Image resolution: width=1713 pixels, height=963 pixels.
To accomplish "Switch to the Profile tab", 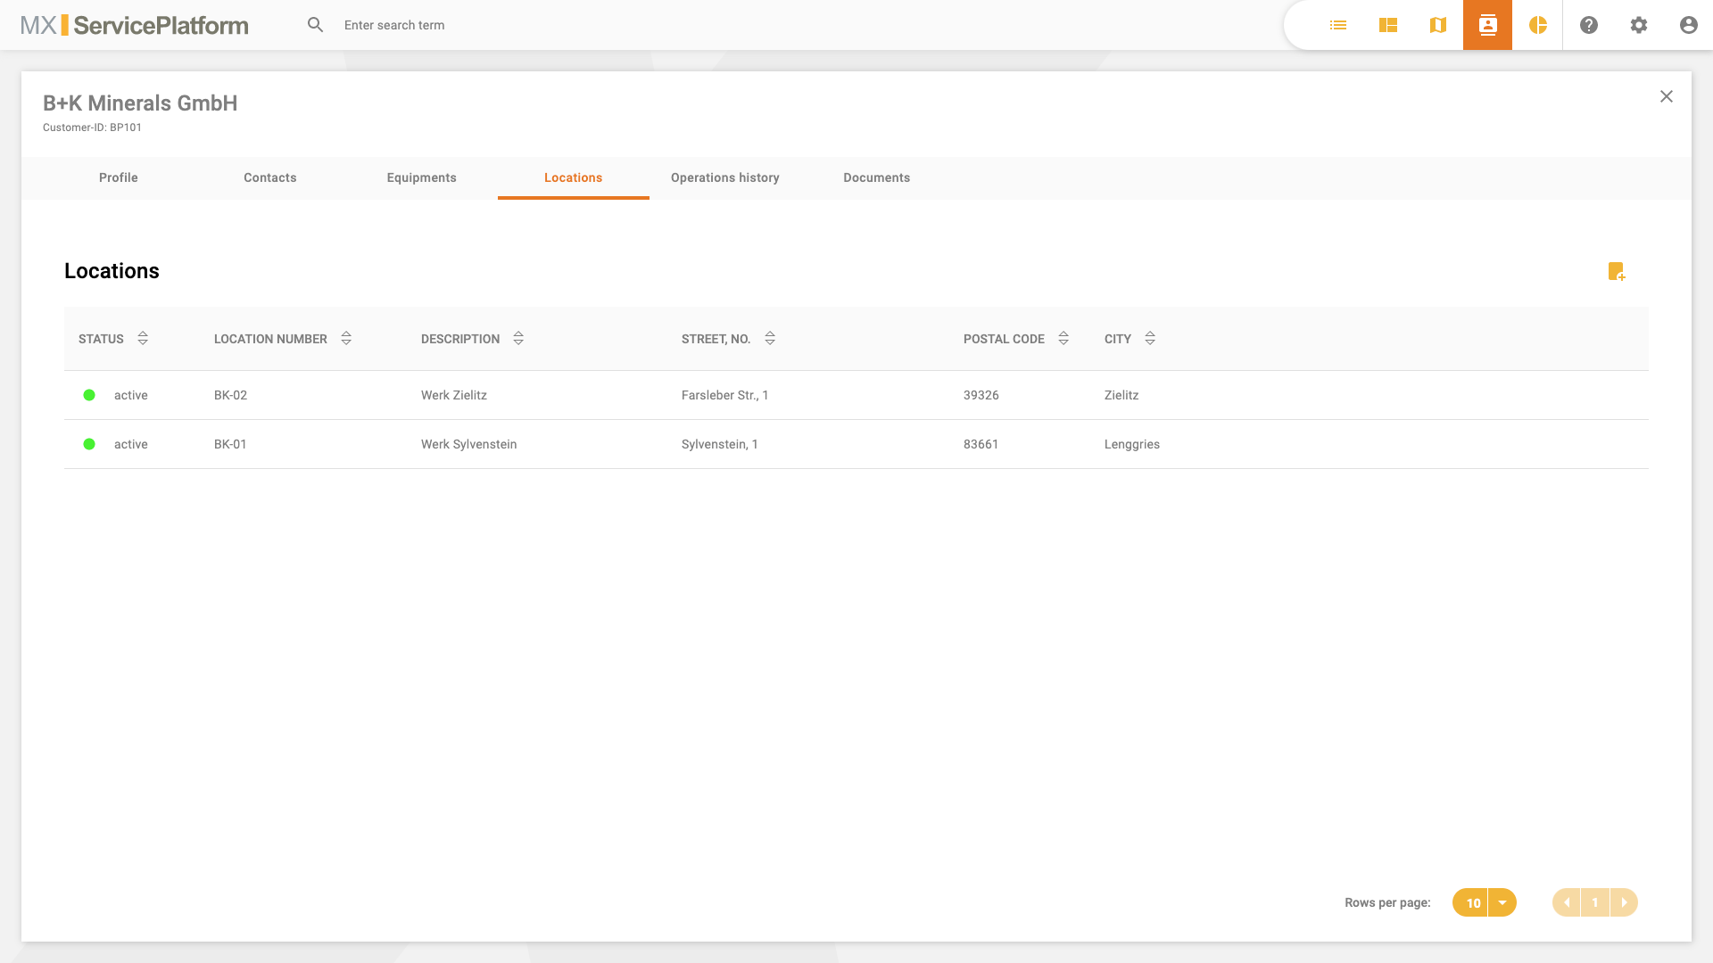I will tap(119, 178).
